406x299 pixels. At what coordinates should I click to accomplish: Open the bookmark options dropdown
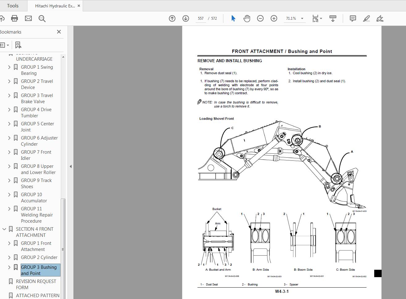coord(5,45)
